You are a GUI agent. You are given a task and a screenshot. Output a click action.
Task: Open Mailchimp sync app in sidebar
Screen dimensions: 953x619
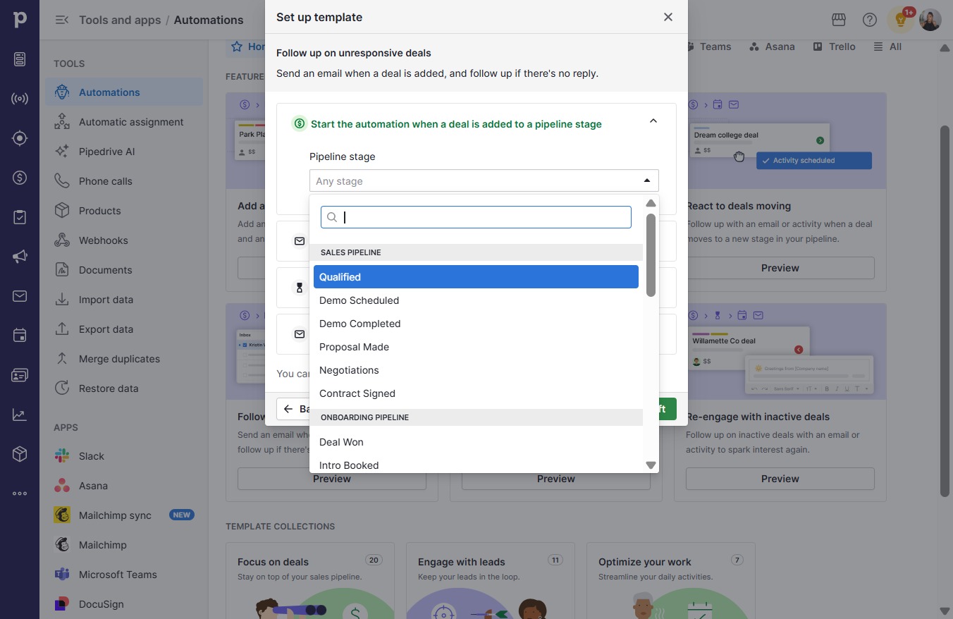click(124, 515)
